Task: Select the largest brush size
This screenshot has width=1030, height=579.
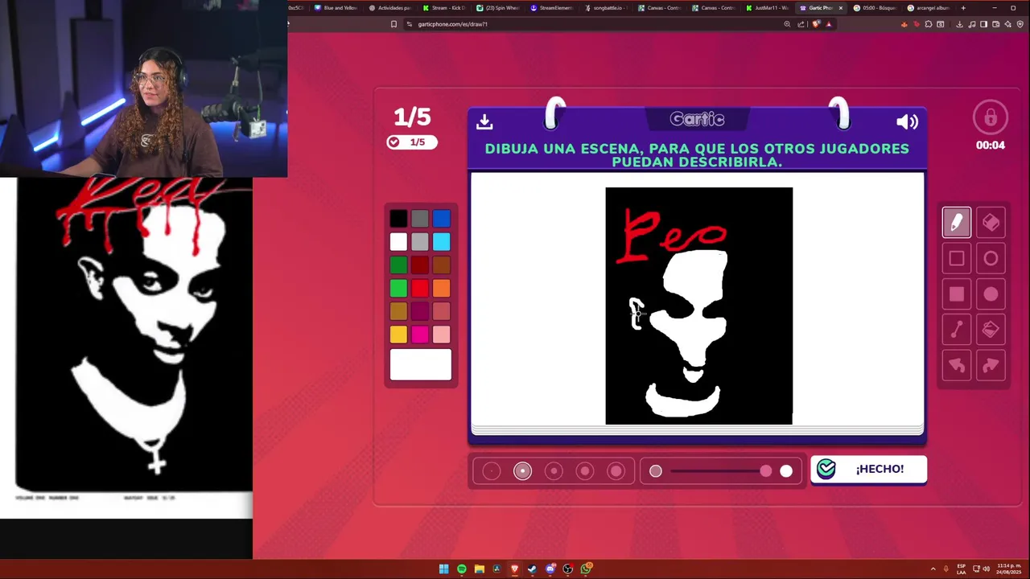Action: (x=616, y=471)
